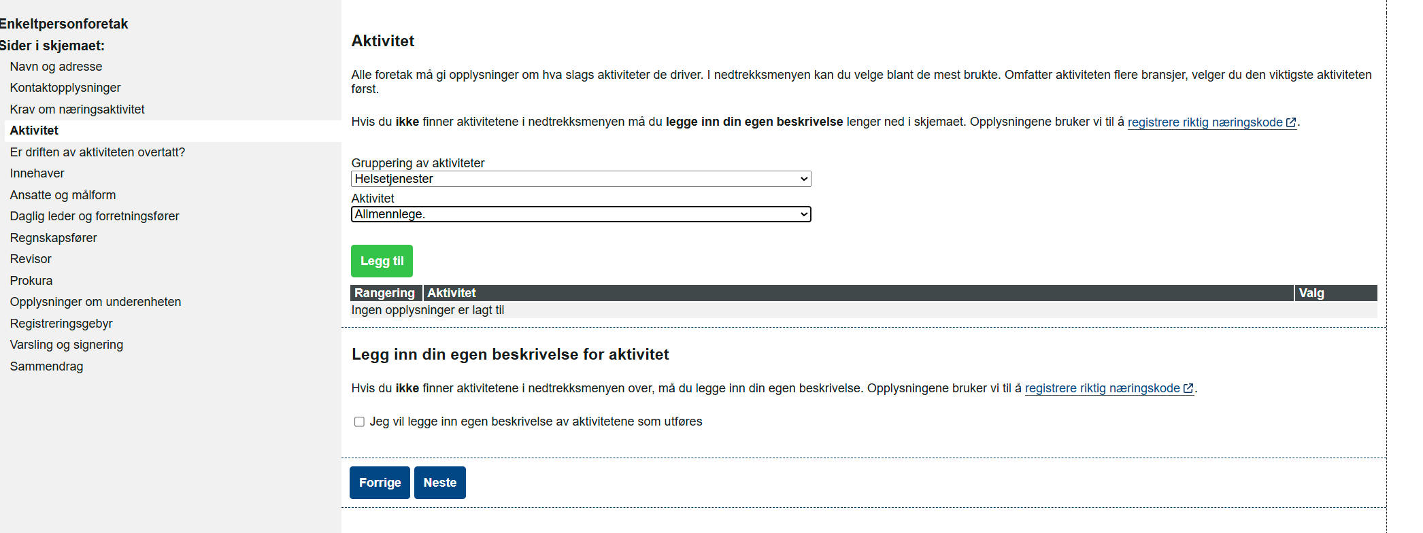Jump to the Innehaver page
This screenshot has height=533, width=1423.
[37, 173]
